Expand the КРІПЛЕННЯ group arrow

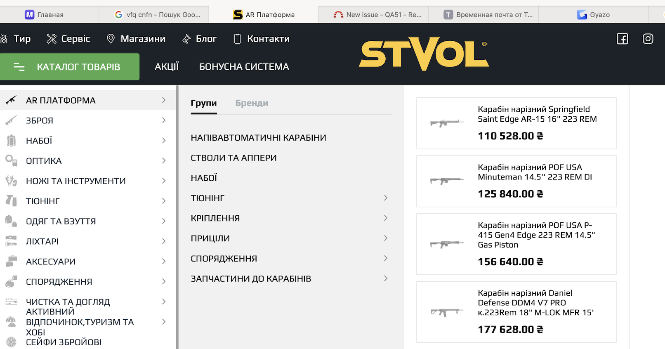[386, 218]
